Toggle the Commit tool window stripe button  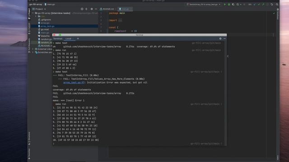coord(29,28)
